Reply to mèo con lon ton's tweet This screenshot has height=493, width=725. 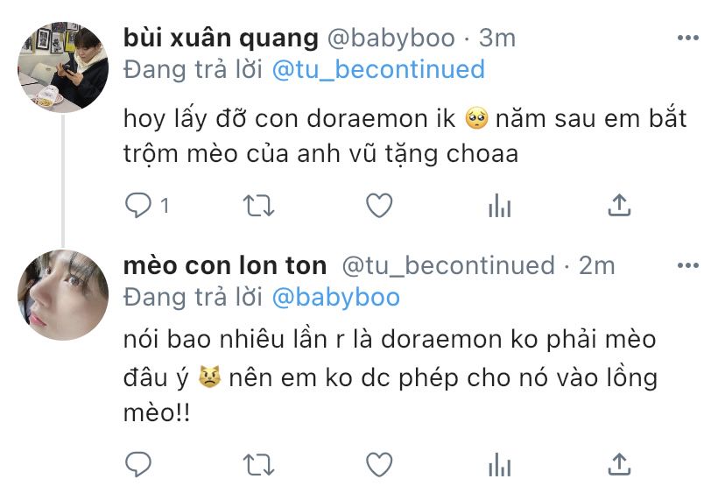click(x=138, y=464)
